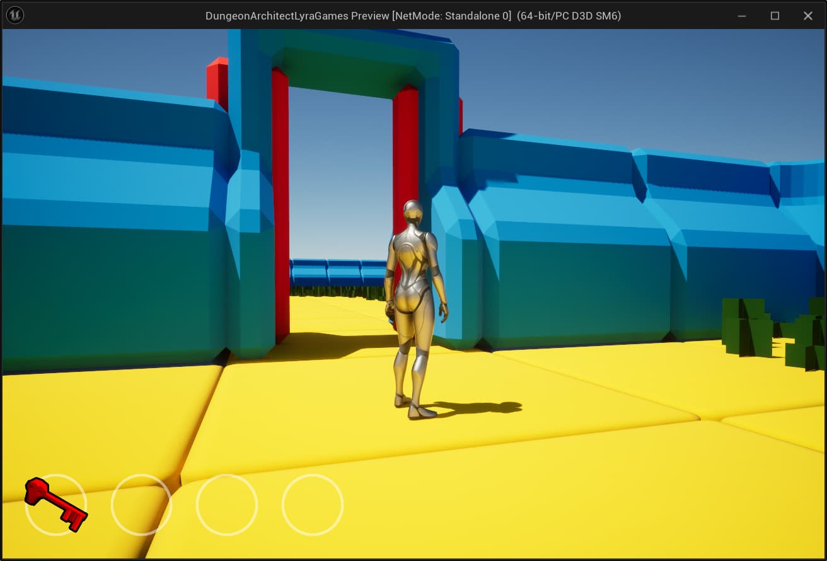827x561 pixels.
Task: Click the large blue wall left of gate
Action: 107,221
